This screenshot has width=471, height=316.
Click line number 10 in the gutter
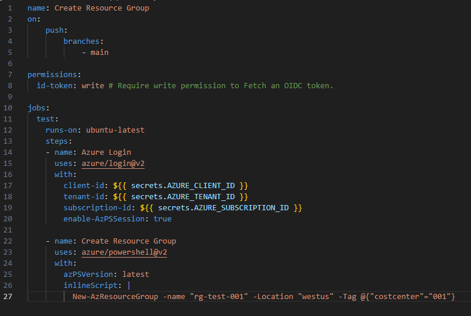[x=8, y=108]
